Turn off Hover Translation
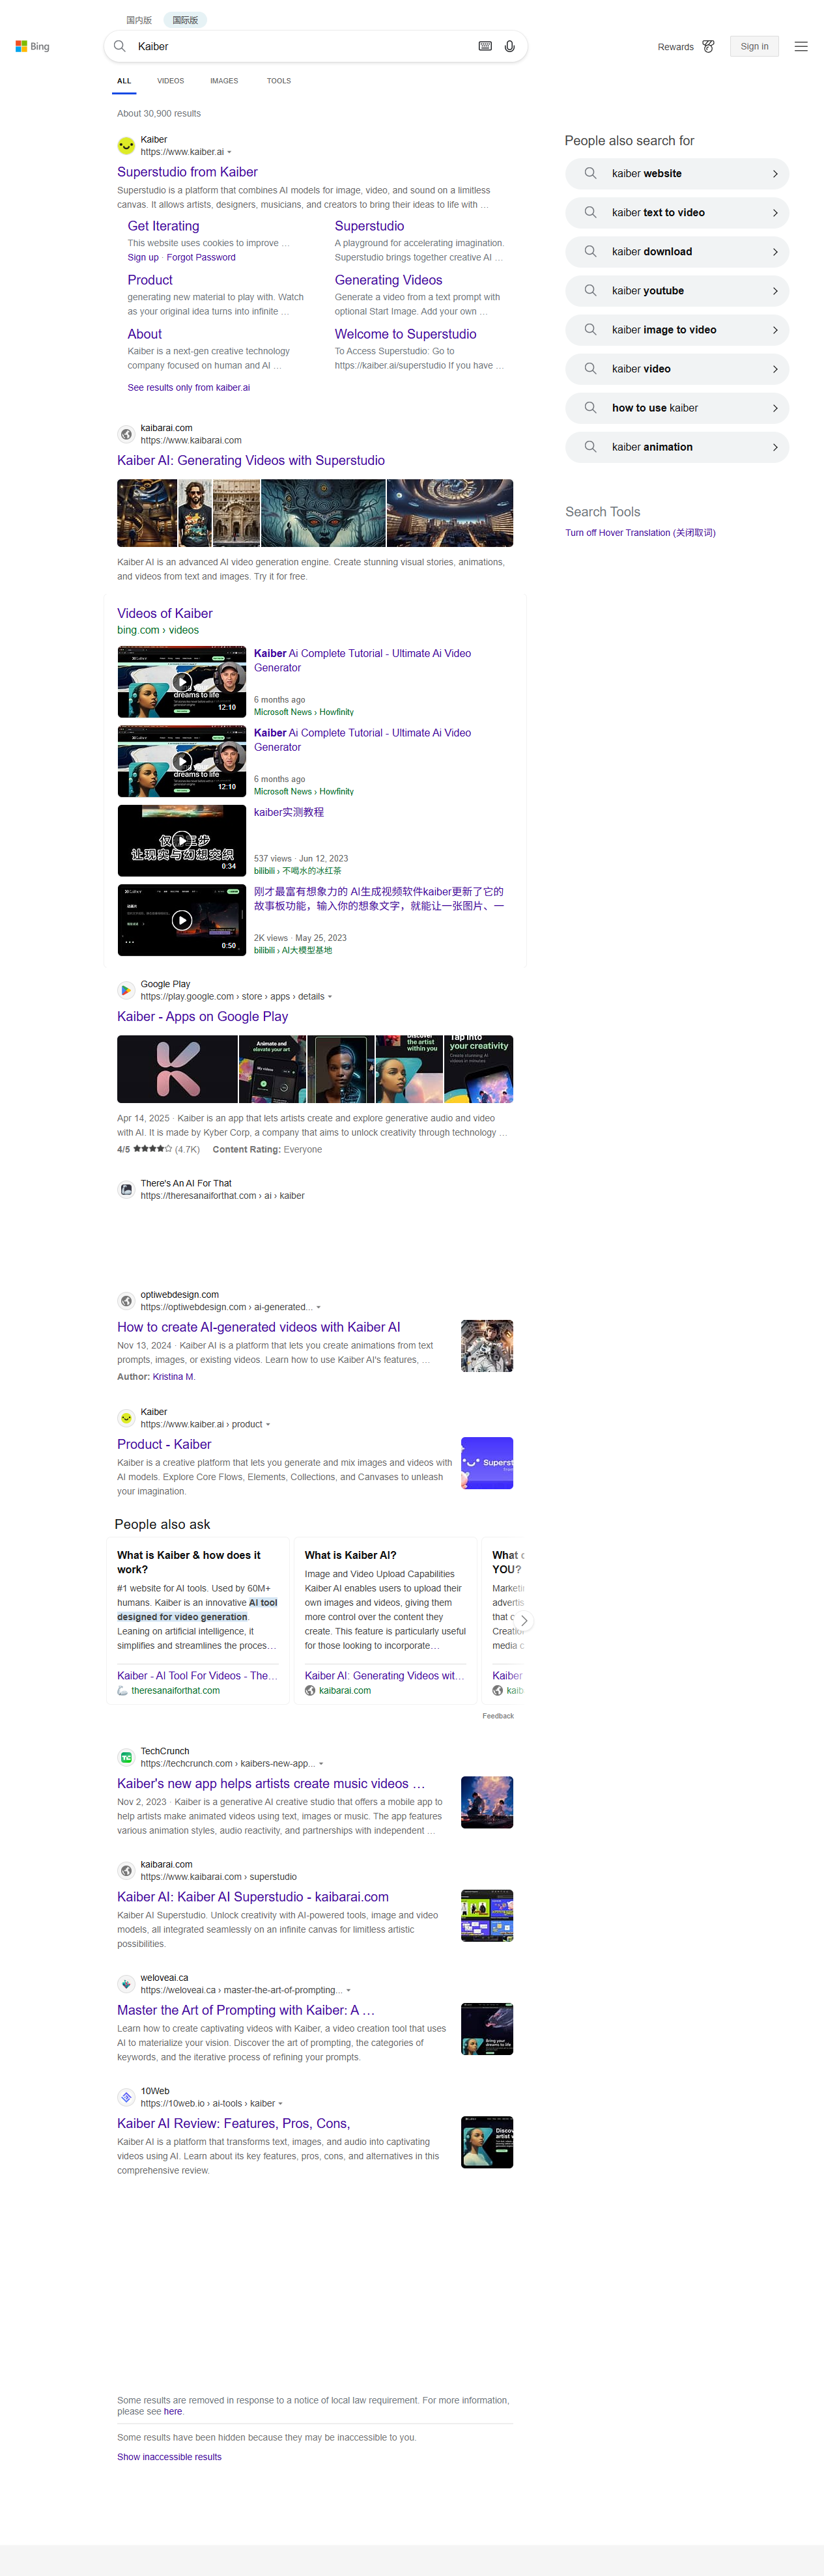The image size is (824, 2576). pos(640,533)
